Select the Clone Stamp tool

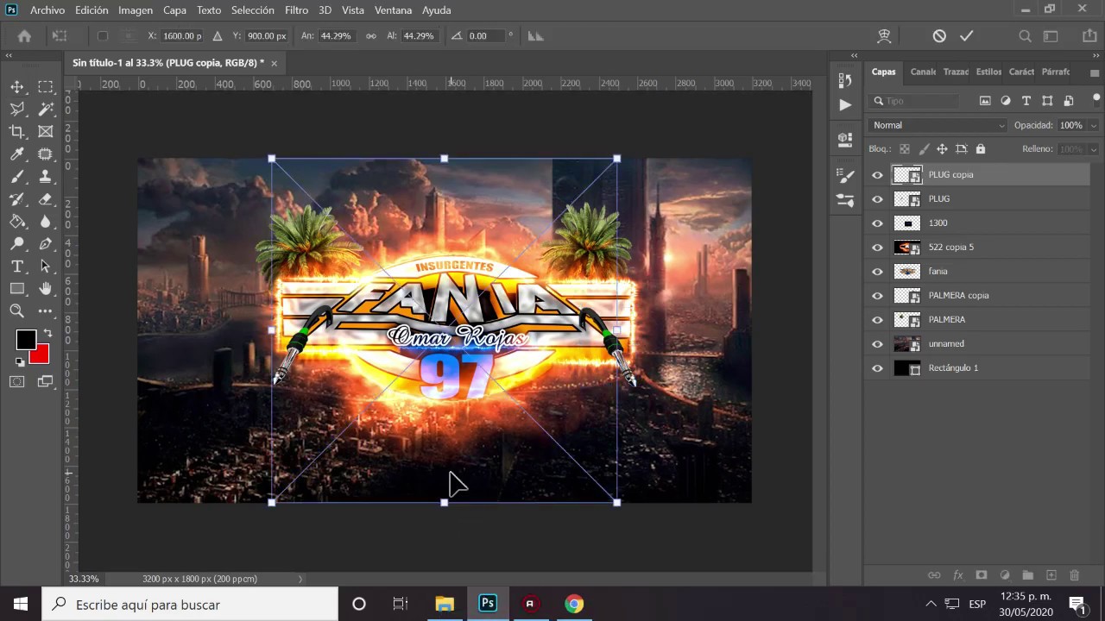46,177
